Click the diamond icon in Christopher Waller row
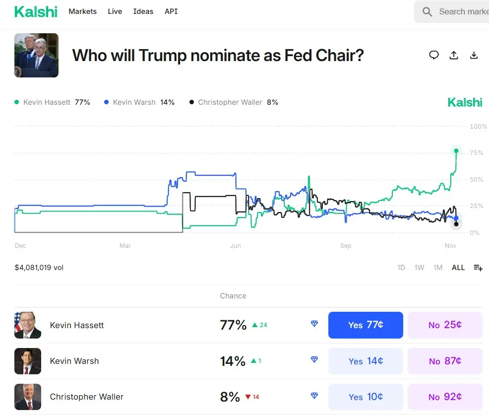This screenshot has width=489, height=415. (x=314, y=396)
